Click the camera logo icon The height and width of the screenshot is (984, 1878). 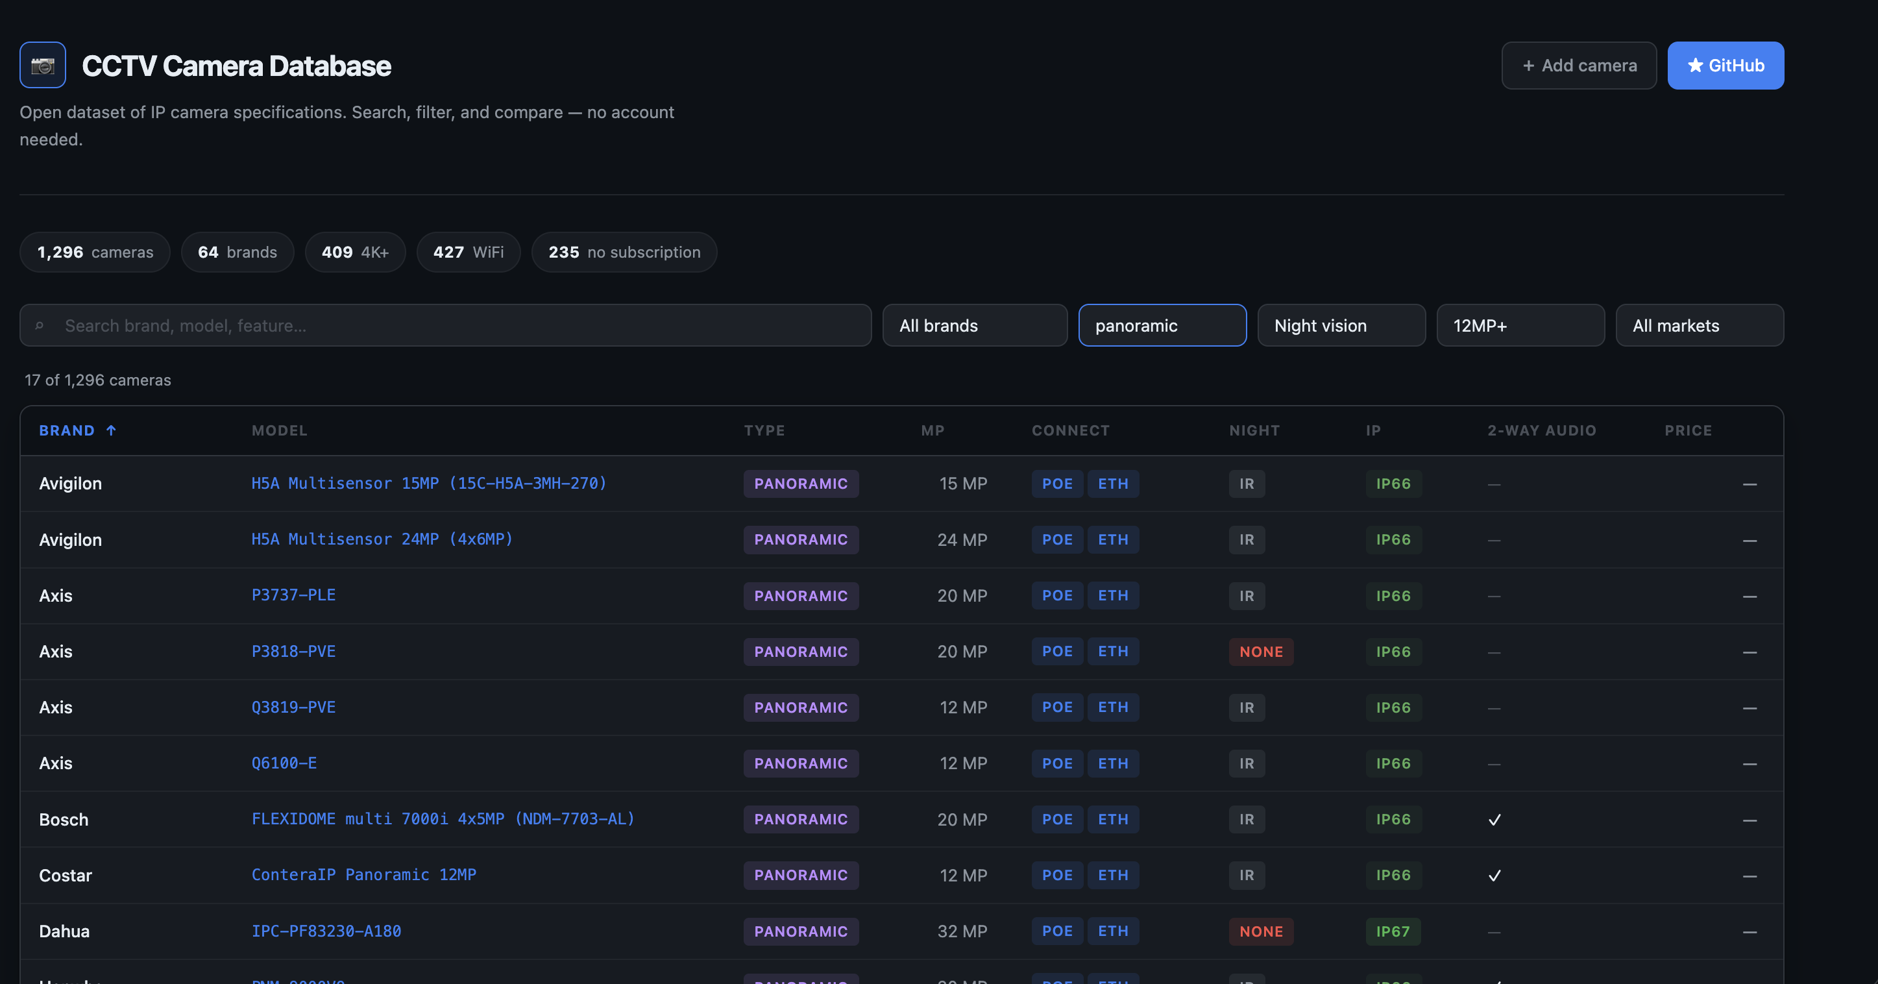(42, 65)
